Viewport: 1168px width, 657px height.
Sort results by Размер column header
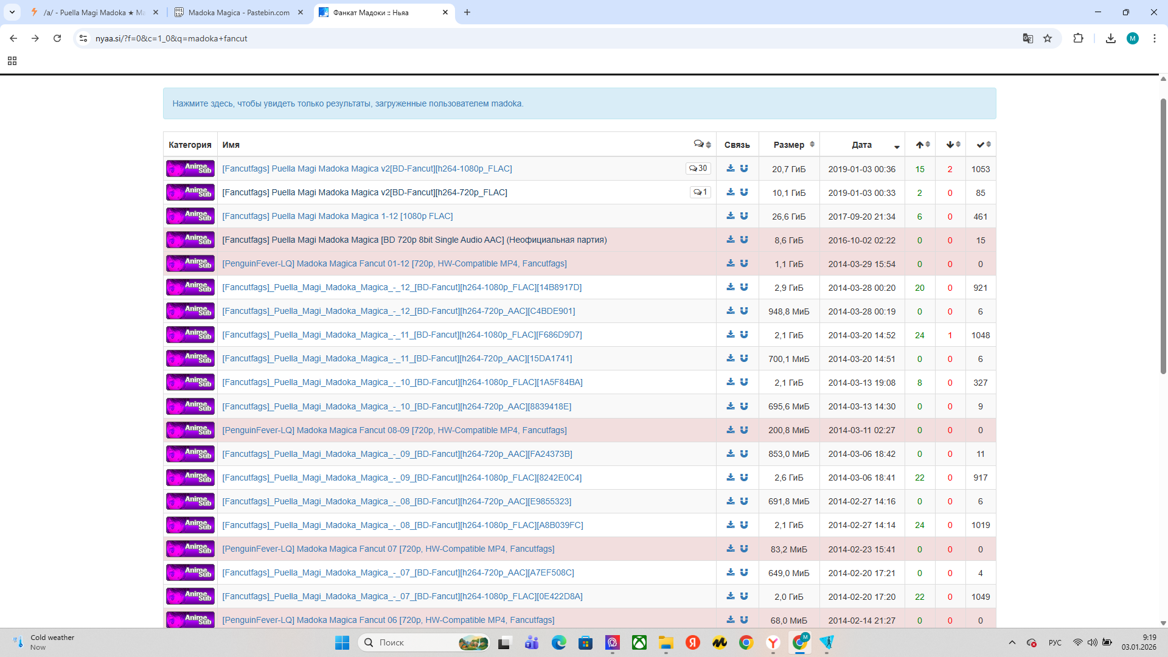789,145
